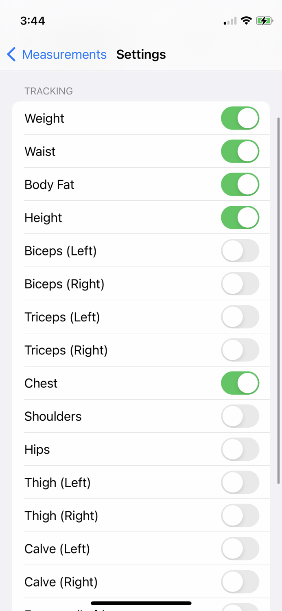Enable Calve (Right) tracking

click(240, 582)
